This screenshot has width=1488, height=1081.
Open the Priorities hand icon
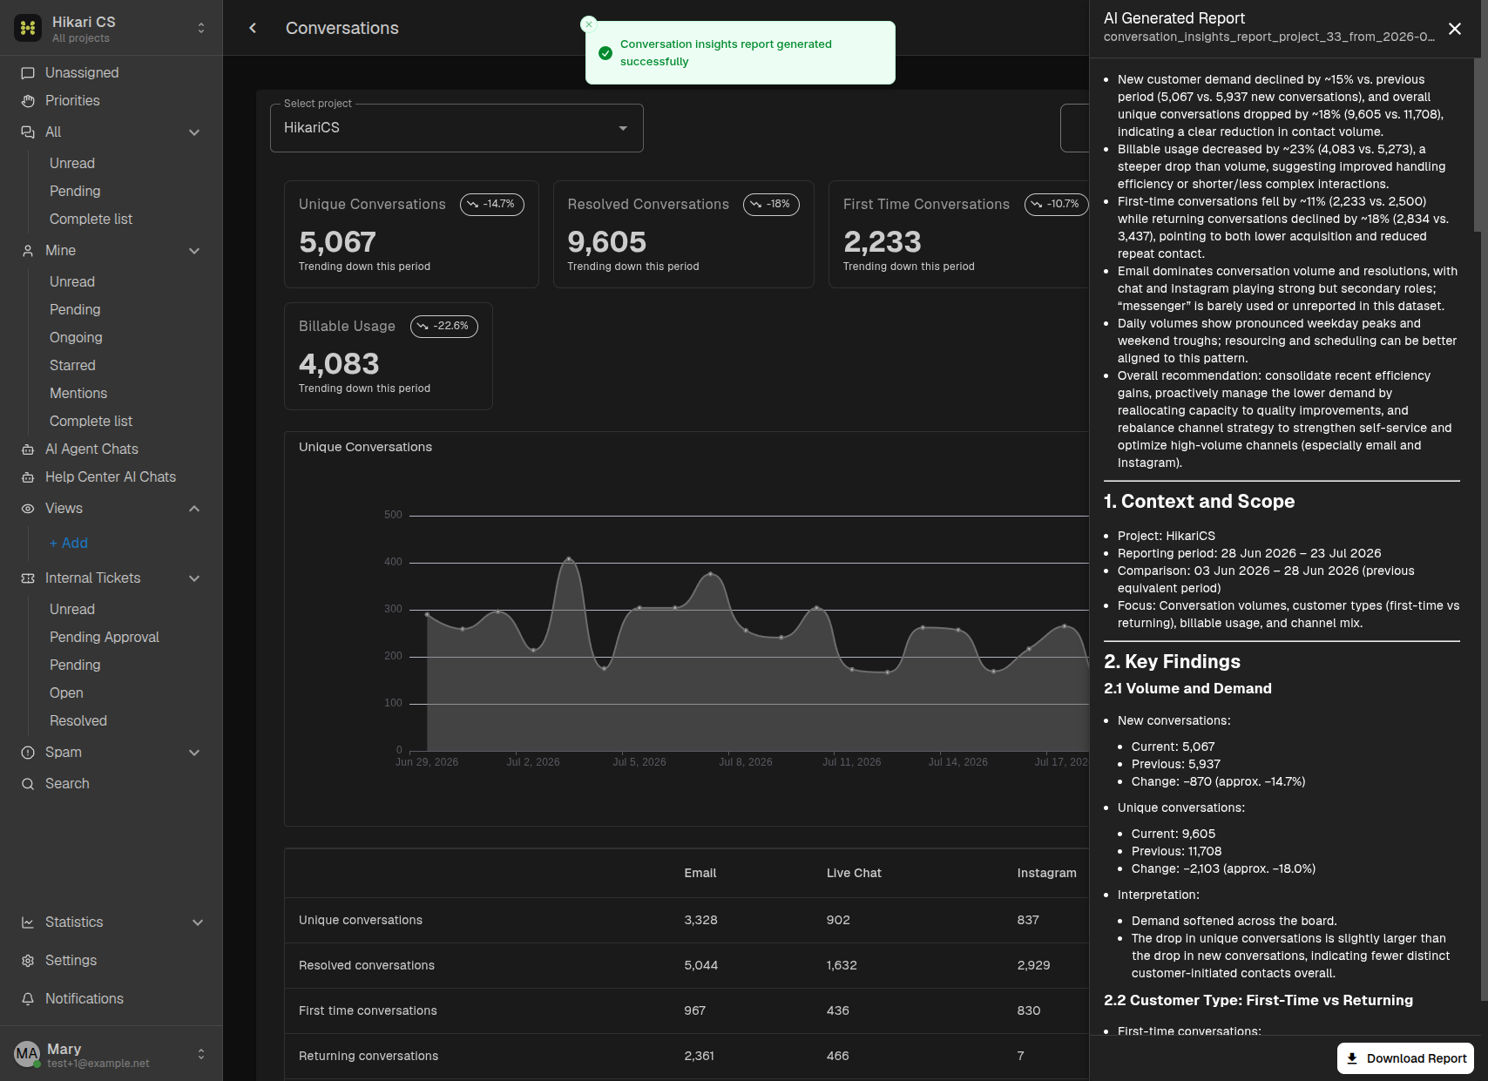(28, 101)
